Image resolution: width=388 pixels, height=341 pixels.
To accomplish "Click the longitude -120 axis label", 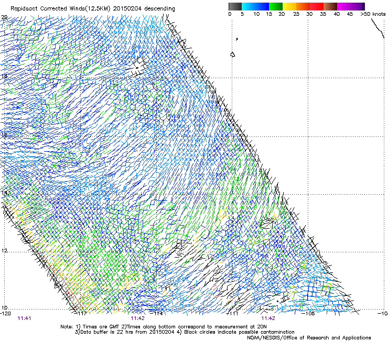I will (5, 314).
